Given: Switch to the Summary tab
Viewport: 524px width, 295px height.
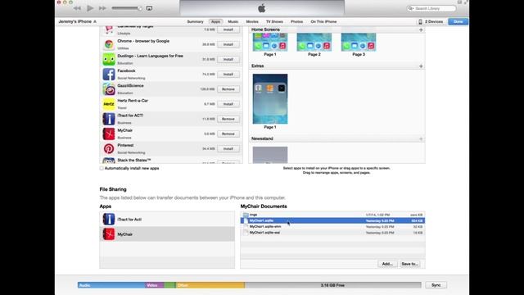Looking at the screenshot, I should (195, 22).
